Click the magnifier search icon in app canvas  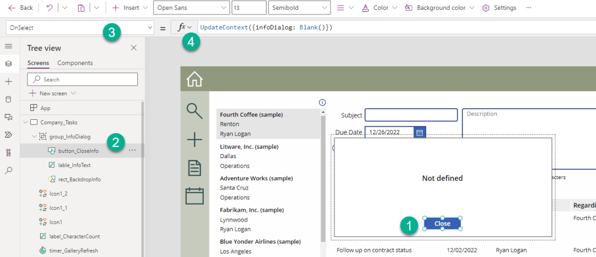pos(194,111)
